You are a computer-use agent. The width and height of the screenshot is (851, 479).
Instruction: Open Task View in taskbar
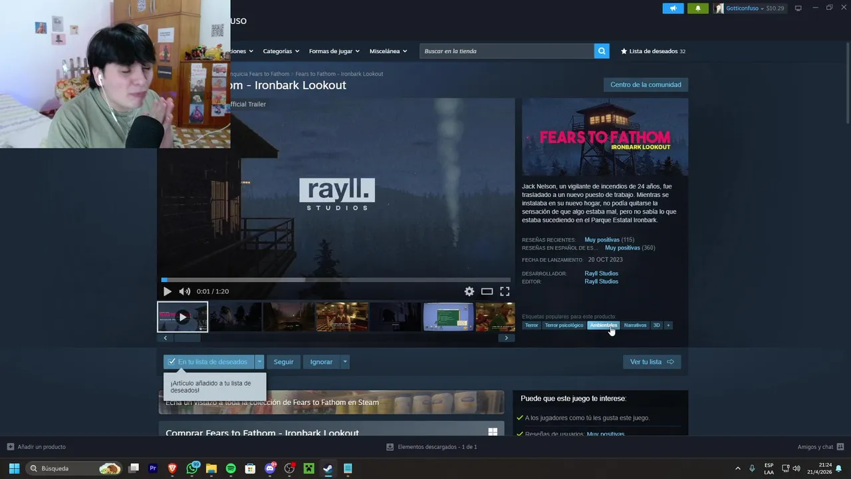[134, 468]
